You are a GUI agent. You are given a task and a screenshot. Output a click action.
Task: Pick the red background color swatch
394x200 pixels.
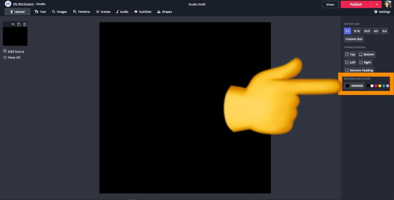point(376,86)
